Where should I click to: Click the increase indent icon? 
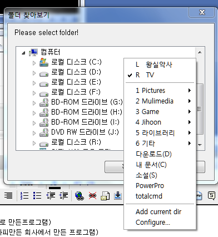click(63, 195)
